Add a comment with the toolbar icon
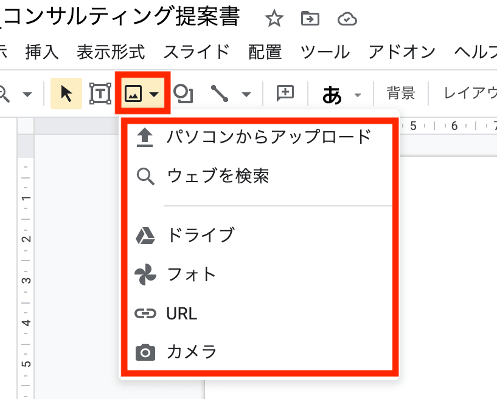This screenshot has width=497, height=399. [285, 94]
